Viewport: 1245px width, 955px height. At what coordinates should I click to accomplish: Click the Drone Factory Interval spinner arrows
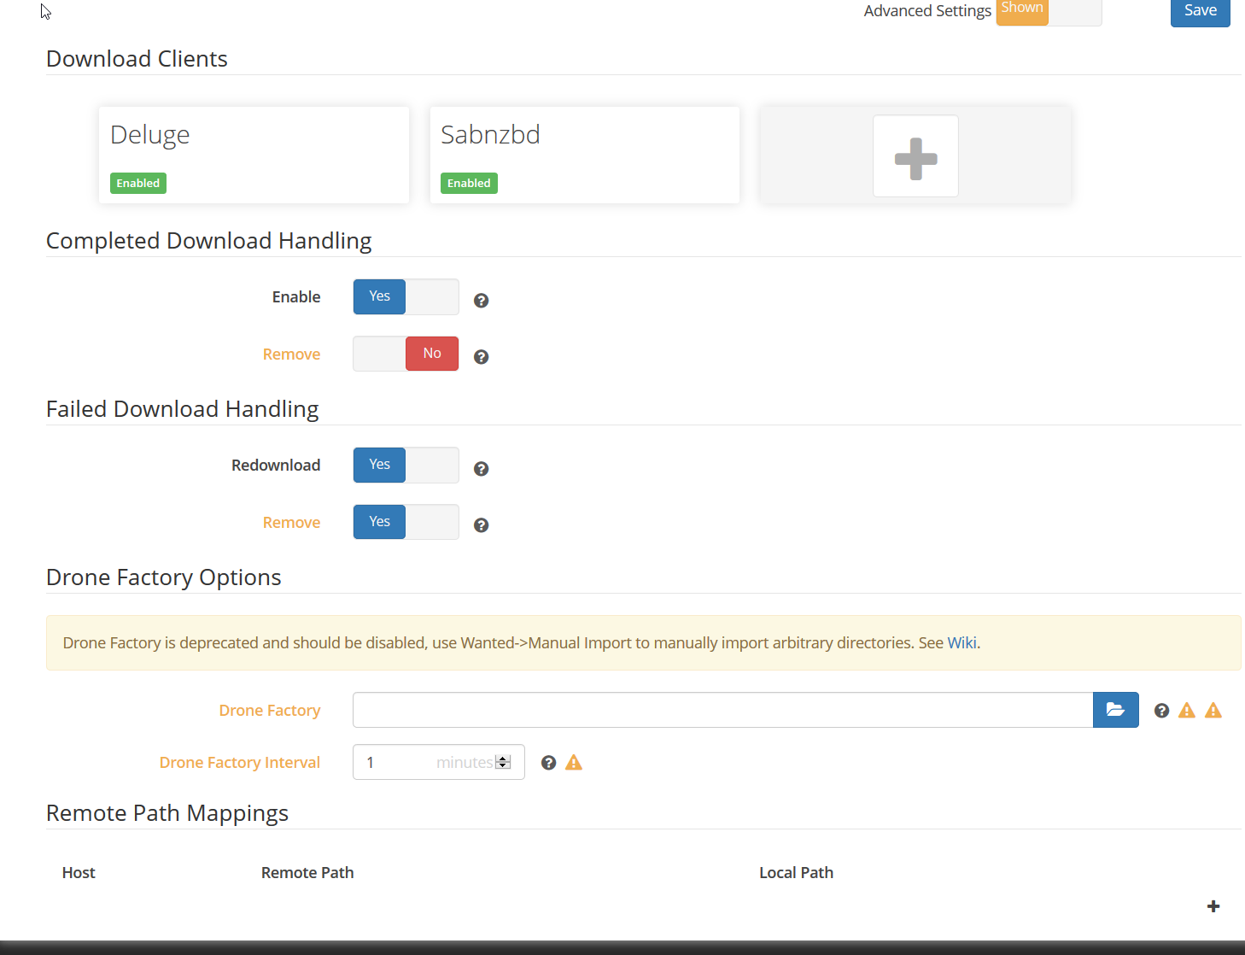click(503, 762)
